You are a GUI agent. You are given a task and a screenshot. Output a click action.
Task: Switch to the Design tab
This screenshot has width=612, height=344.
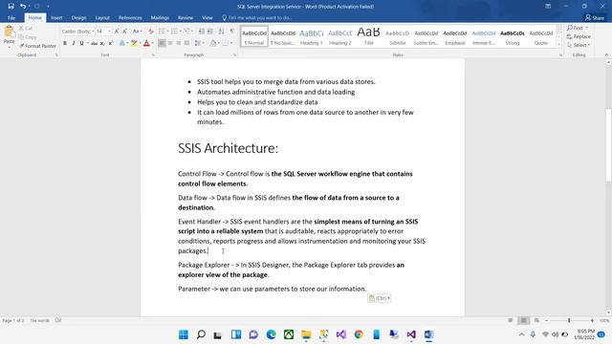(x=78, y=17)
